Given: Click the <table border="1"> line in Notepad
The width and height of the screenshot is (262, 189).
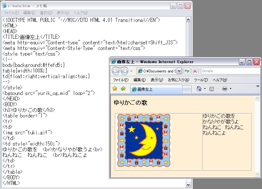Looking at the screenshot, I should click(25, 116).
